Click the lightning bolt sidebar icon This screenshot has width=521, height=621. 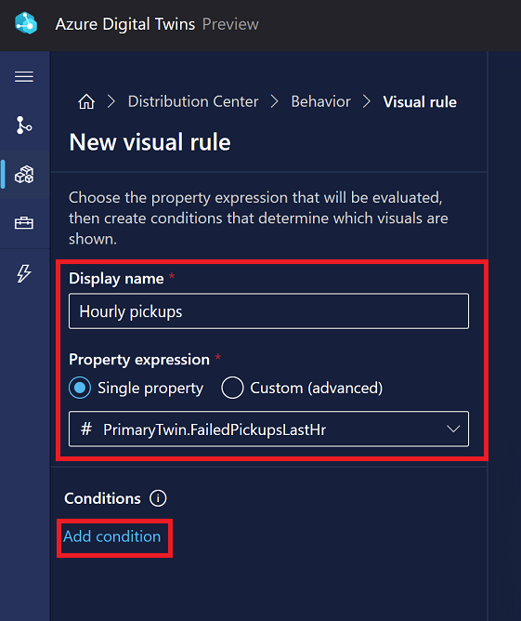(24, 273)
